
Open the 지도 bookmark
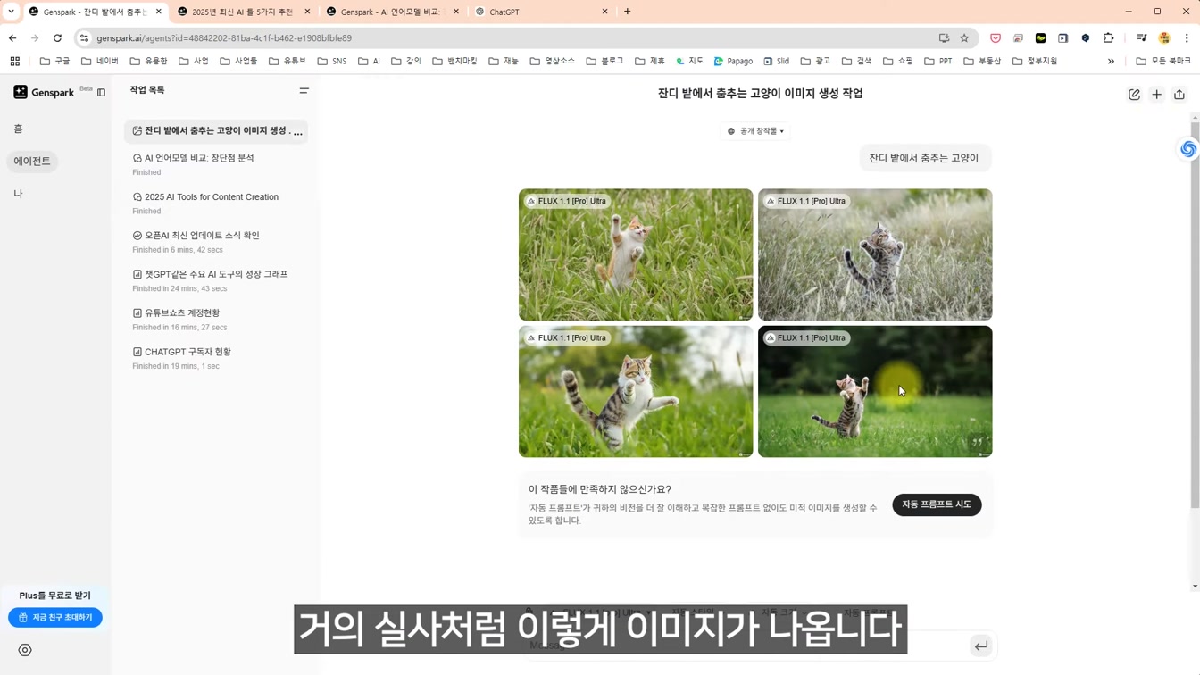(689, 61)
